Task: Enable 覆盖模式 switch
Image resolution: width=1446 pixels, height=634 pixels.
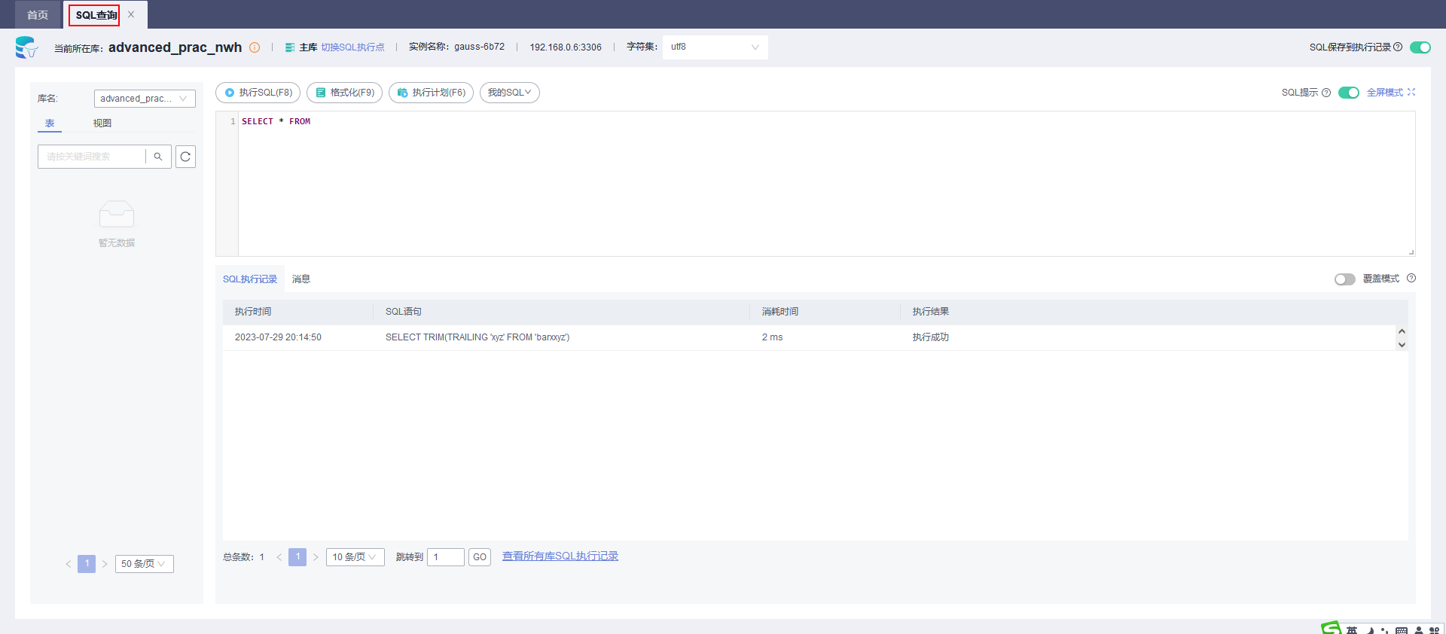Action: click(x=1345, y=279)
